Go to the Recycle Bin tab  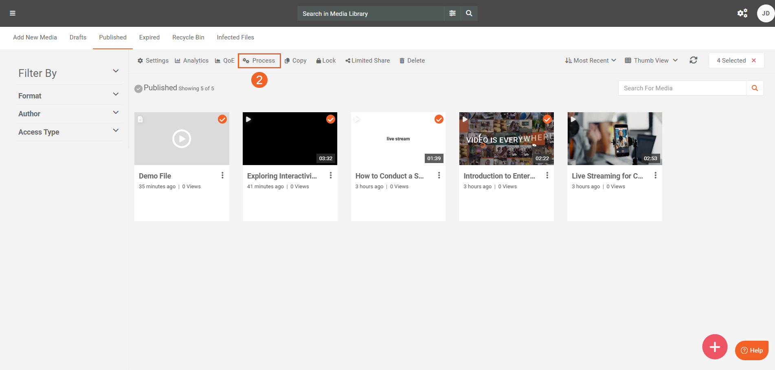(x=188, y=37)
